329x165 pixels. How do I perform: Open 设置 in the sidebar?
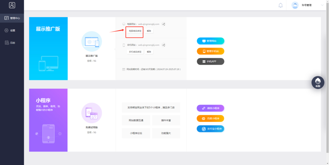pyautogui.click(x=10, y=30)
